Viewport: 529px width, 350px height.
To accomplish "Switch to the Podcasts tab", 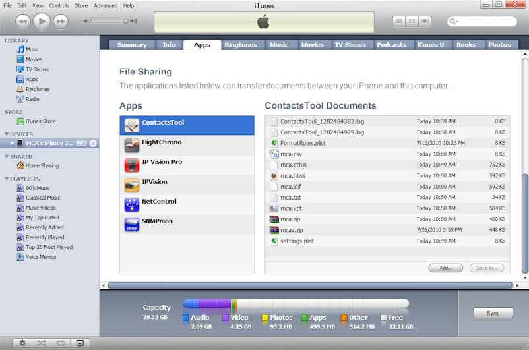I will point(391,45).
